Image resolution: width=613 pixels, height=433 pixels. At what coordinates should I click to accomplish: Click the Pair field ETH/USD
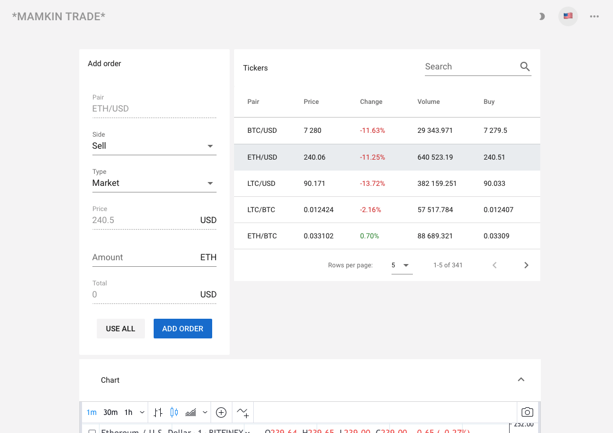154,109
